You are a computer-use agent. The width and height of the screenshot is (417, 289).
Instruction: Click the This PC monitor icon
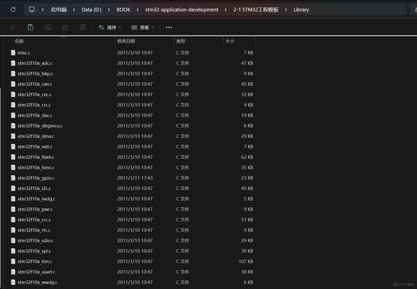[x=32, y=10]
